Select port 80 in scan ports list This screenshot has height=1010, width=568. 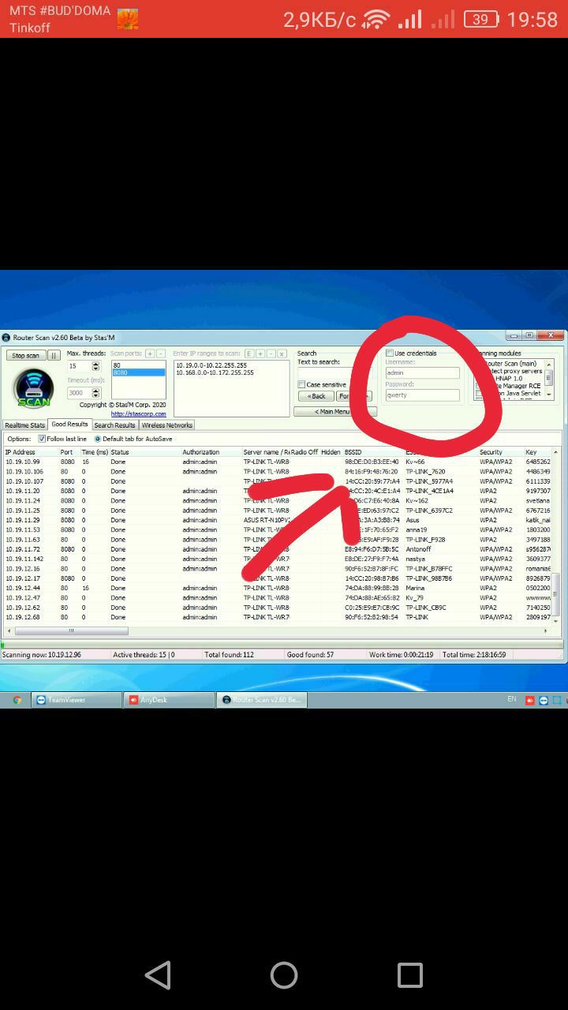pos(138,365)
